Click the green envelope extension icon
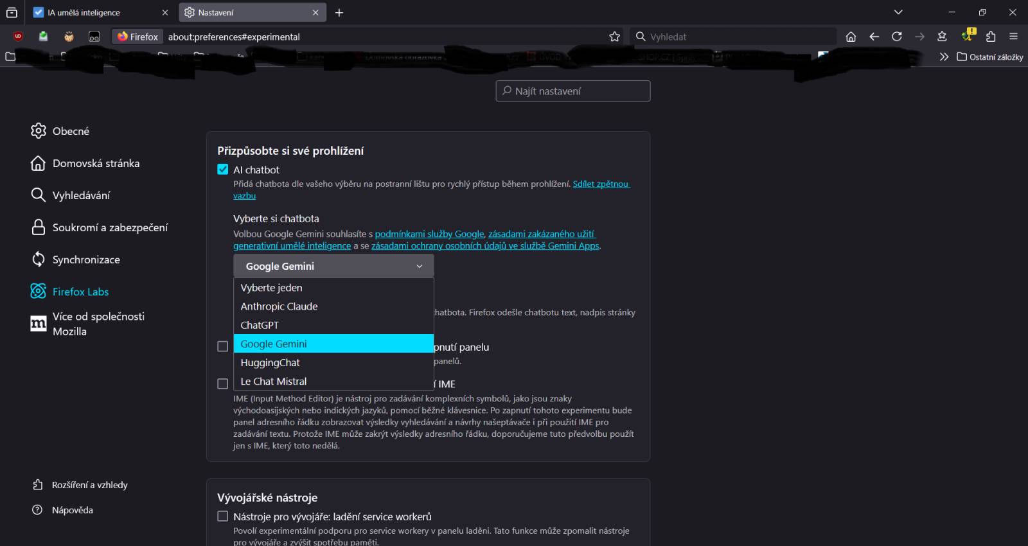 coord(43,37)
